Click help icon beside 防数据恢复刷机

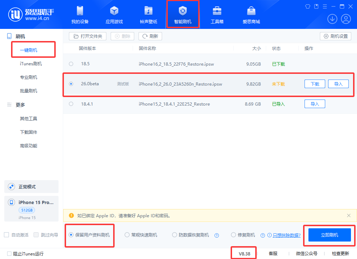[x=216, y=235]
